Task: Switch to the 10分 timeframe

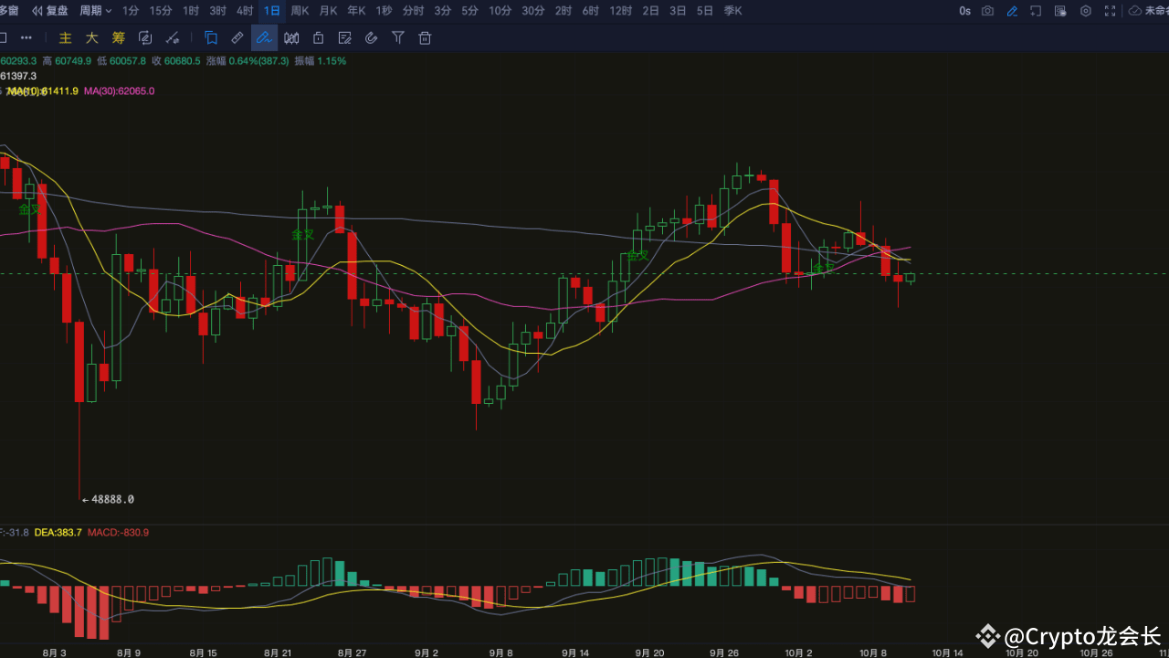Action: click(x=500, y=11)
